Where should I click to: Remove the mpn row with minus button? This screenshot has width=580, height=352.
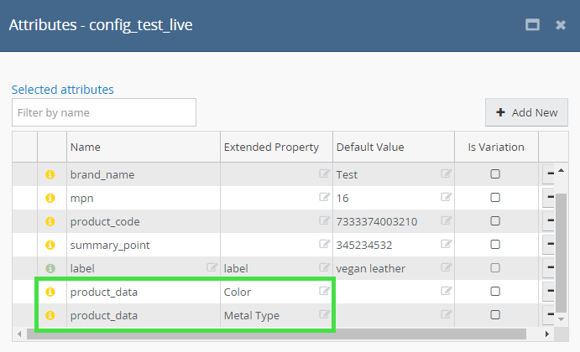(x=550, y=198)
